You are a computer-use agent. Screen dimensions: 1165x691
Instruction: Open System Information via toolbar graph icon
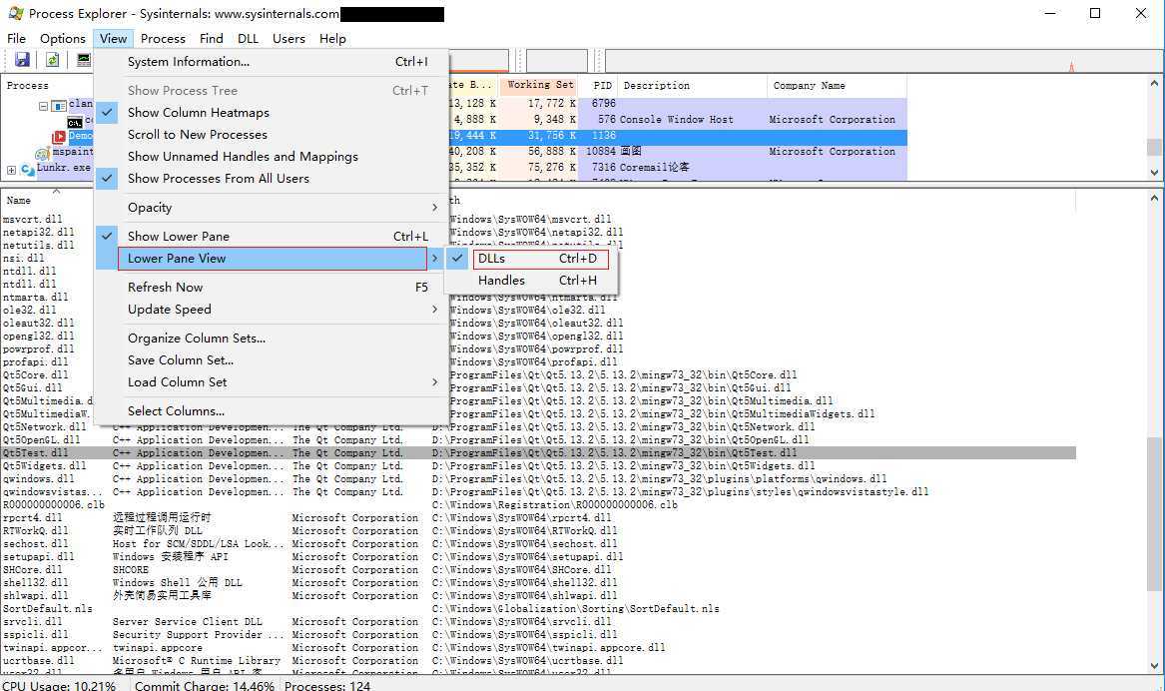pos(84,60)
